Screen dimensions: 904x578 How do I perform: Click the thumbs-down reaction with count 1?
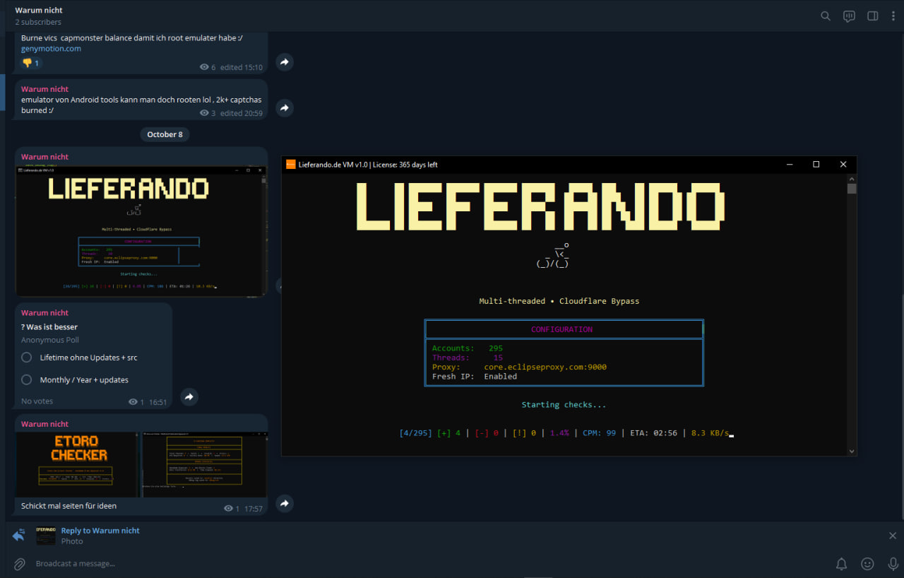[x=31, y=63]
